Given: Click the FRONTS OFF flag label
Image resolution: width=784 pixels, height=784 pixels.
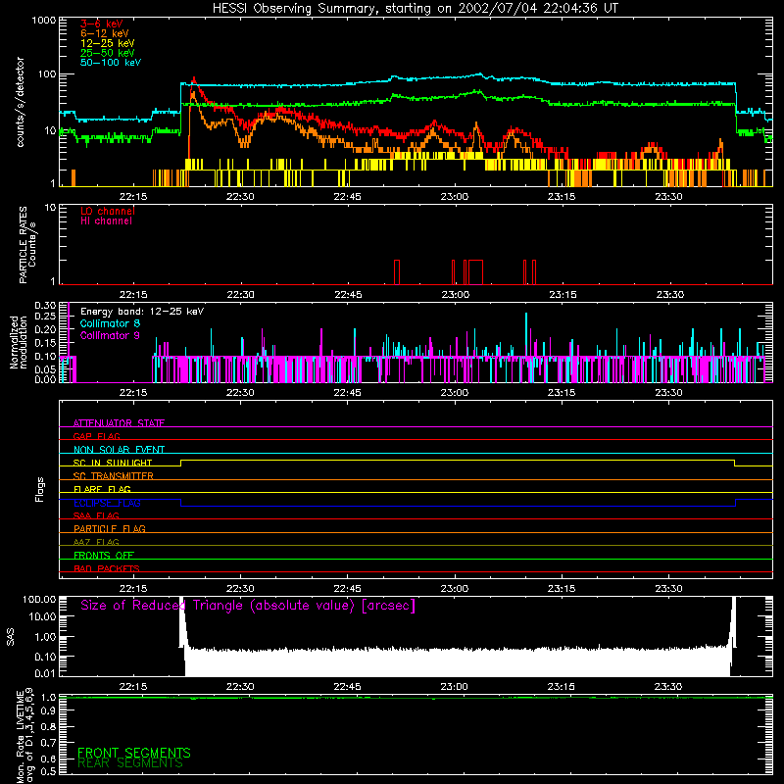Looking at the screenshot, I should click(104, 555).
